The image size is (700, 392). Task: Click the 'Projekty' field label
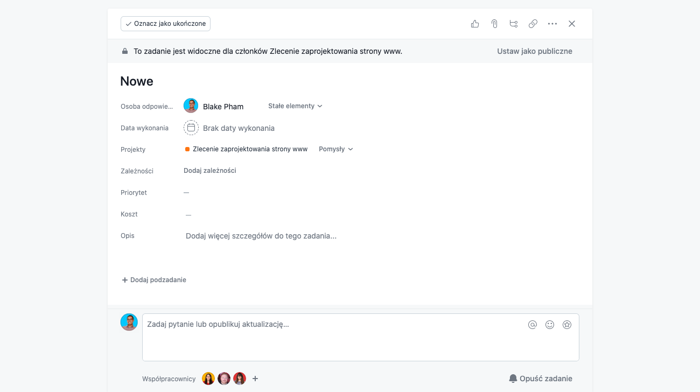point(133,150)
